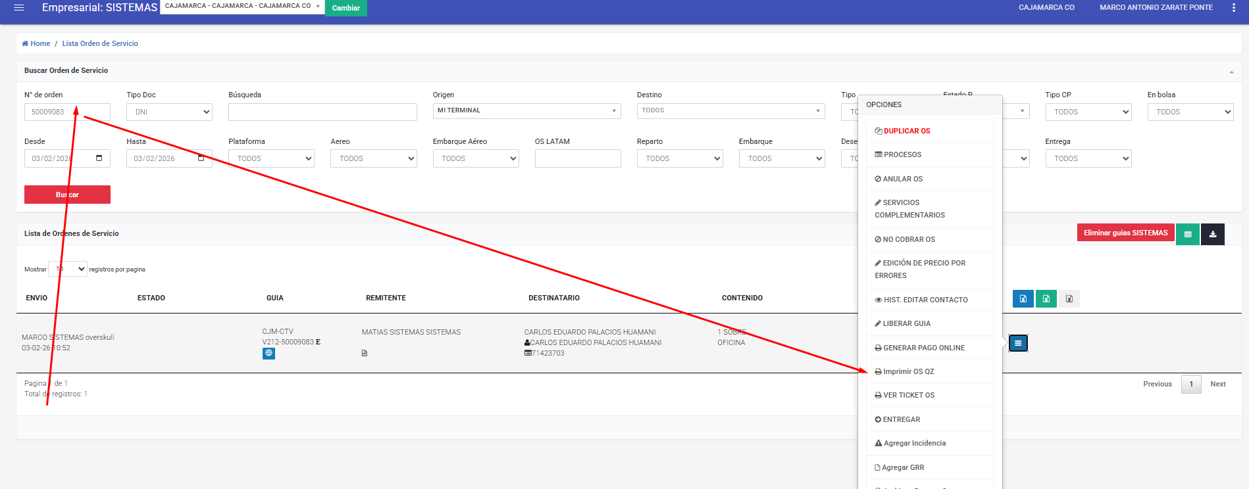This screenshot has height=489, width=1249.
Task: Click the N° de orden input field
Action: point(67,112)
